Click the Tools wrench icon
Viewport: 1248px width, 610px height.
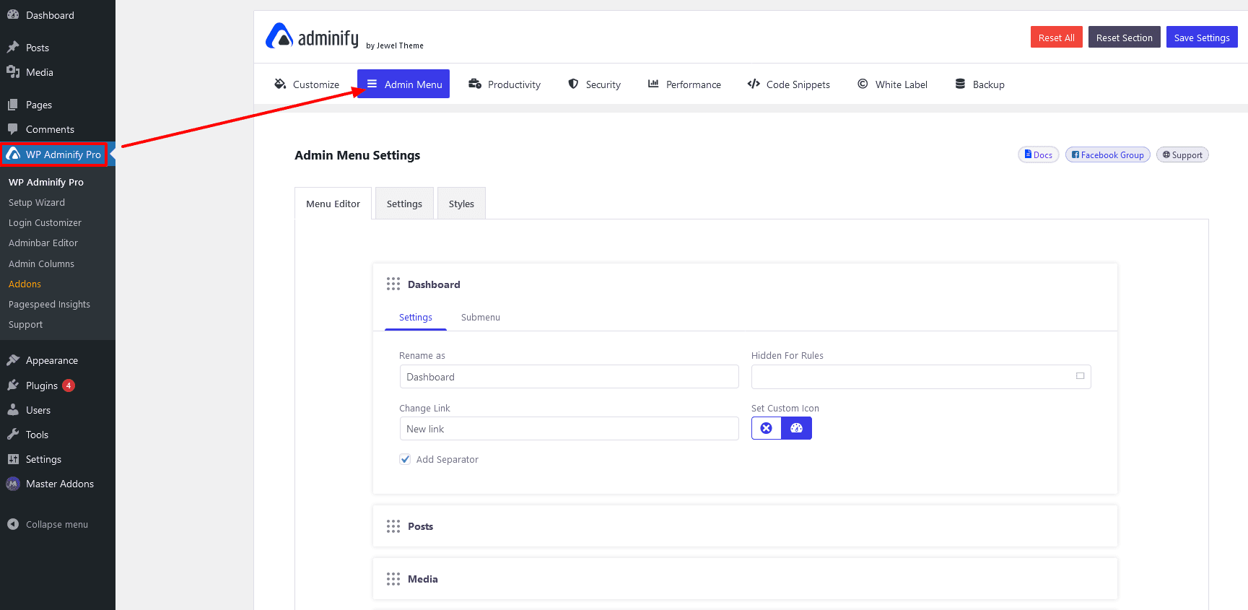[x=13, y=434]
